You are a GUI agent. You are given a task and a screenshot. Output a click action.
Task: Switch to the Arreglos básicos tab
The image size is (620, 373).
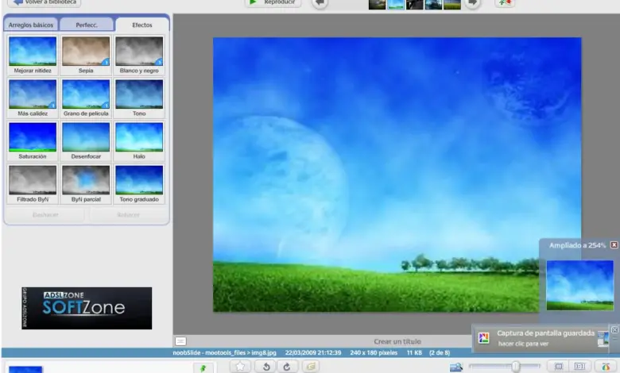point(31,25)
